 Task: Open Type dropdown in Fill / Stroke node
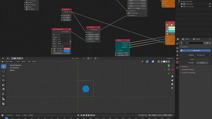pos(64,44)
